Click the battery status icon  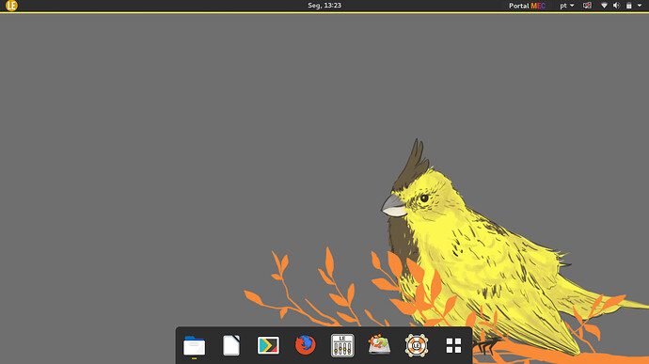(628, 6)
